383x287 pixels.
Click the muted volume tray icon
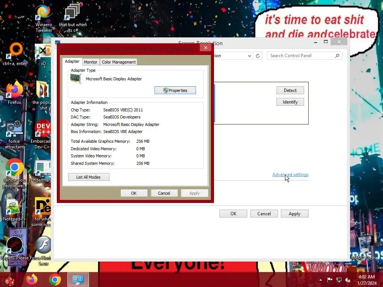(348, 280)
